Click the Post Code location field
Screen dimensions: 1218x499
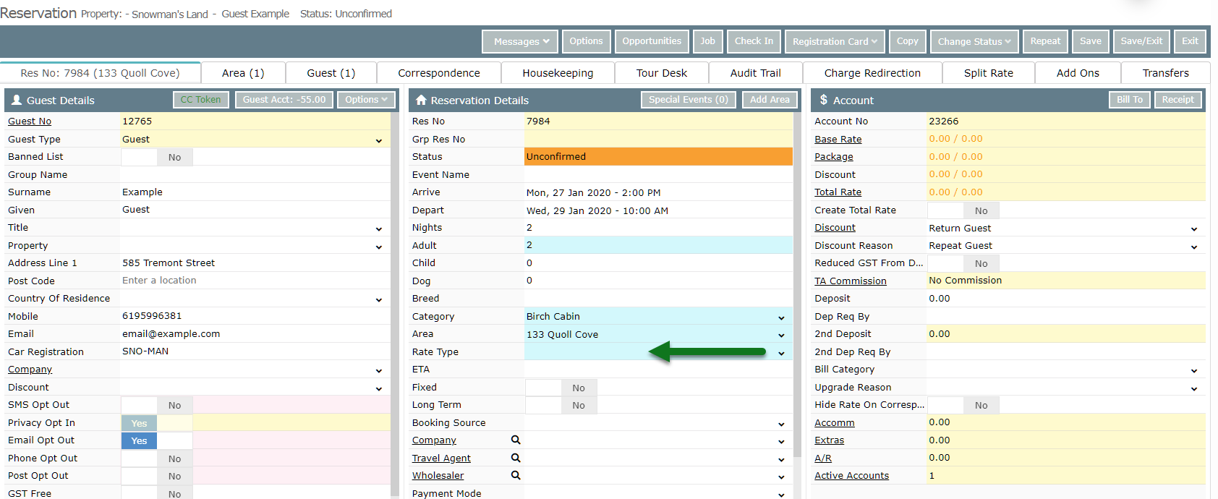(255, 281)
